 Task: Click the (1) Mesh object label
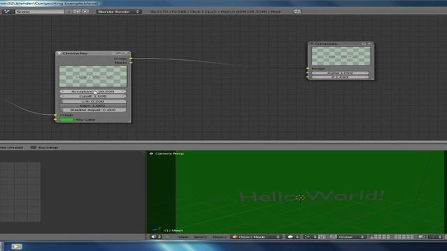tap(174, 231)
